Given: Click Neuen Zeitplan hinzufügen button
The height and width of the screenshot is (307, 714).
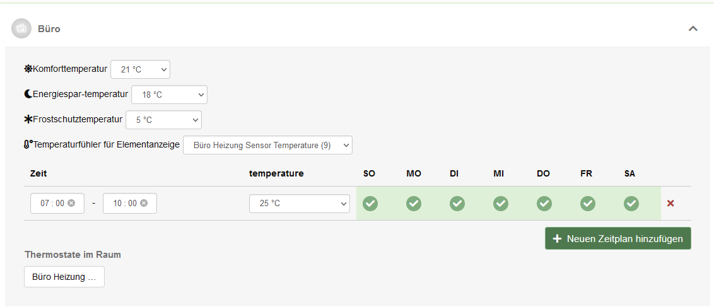Looking at the screenshot, I should [x=617, y=238].
